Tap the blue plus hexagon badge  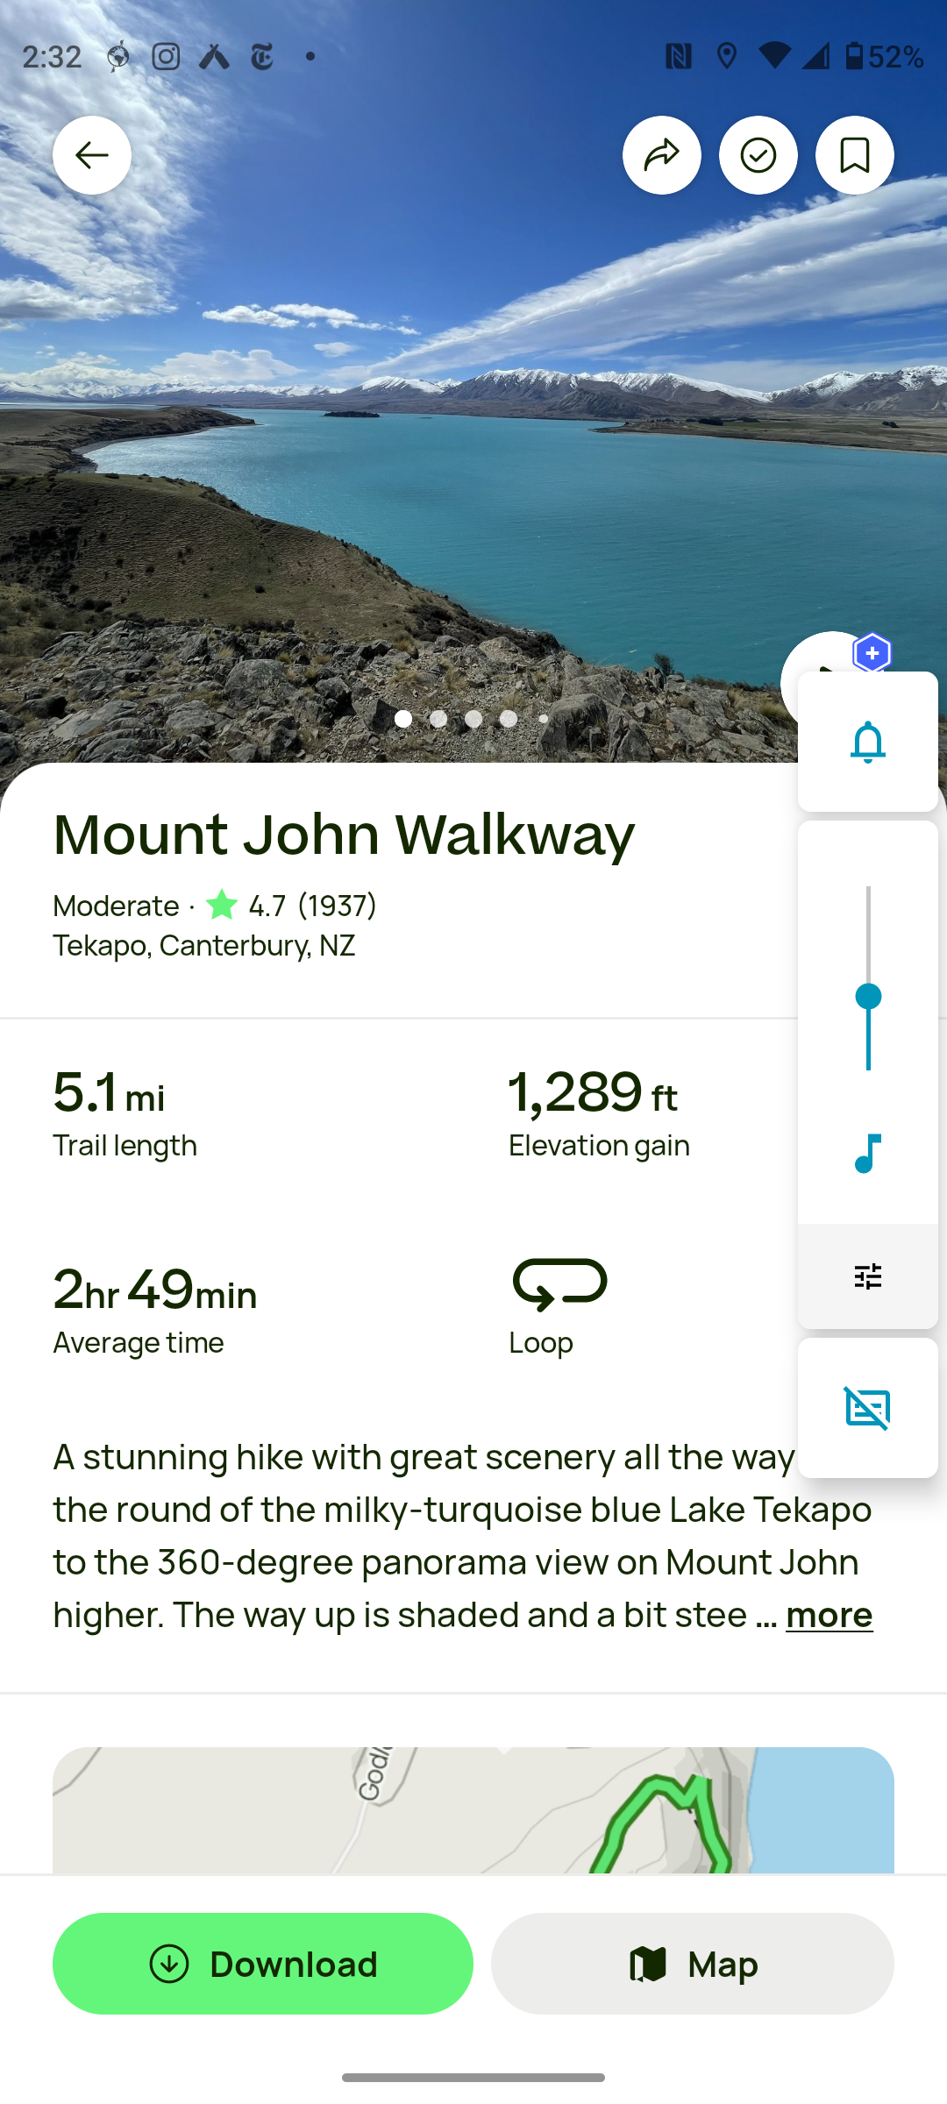(x=872, y=653)
